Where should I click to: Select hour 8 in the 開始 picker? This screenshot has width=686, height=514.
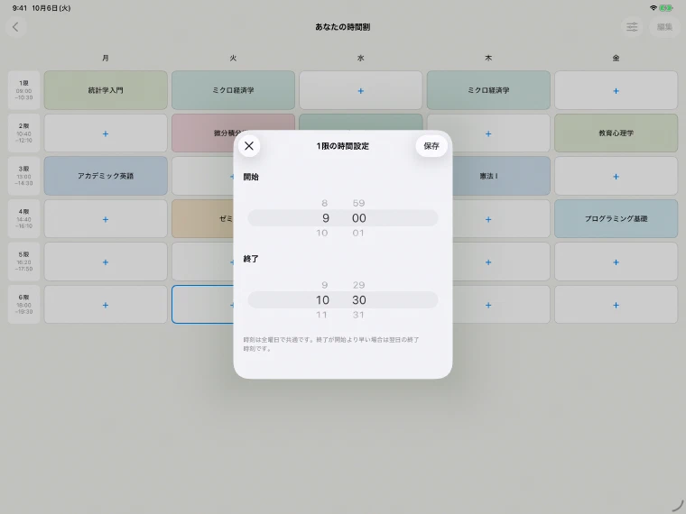click(324, 203)
